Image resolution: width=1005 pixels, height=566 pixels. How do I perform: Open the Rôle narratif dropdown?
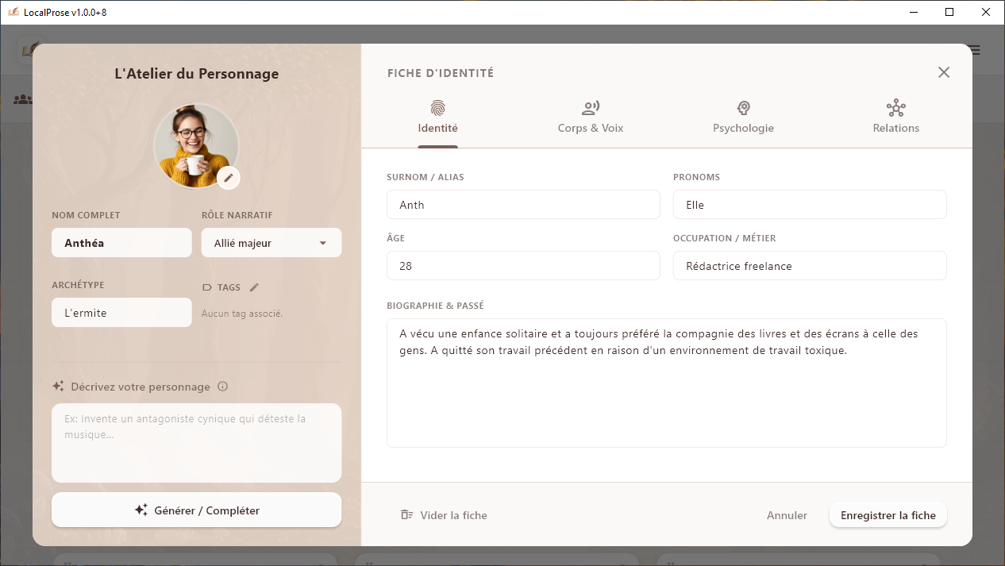click(271, 243)
